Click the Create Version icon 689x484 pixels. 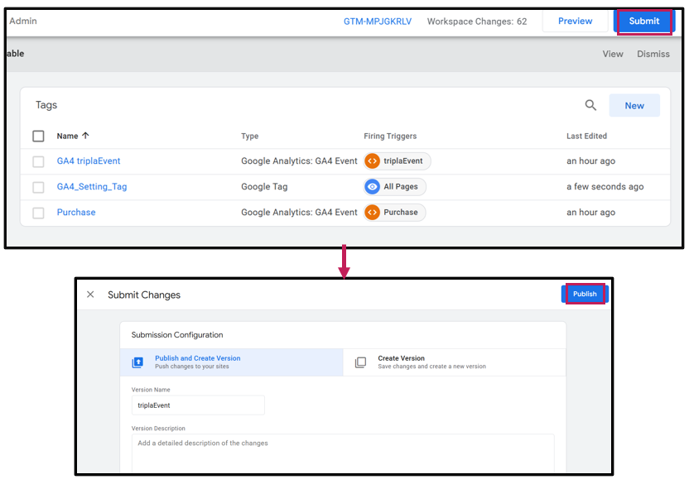pyautogui.click(x=360, y=362)
